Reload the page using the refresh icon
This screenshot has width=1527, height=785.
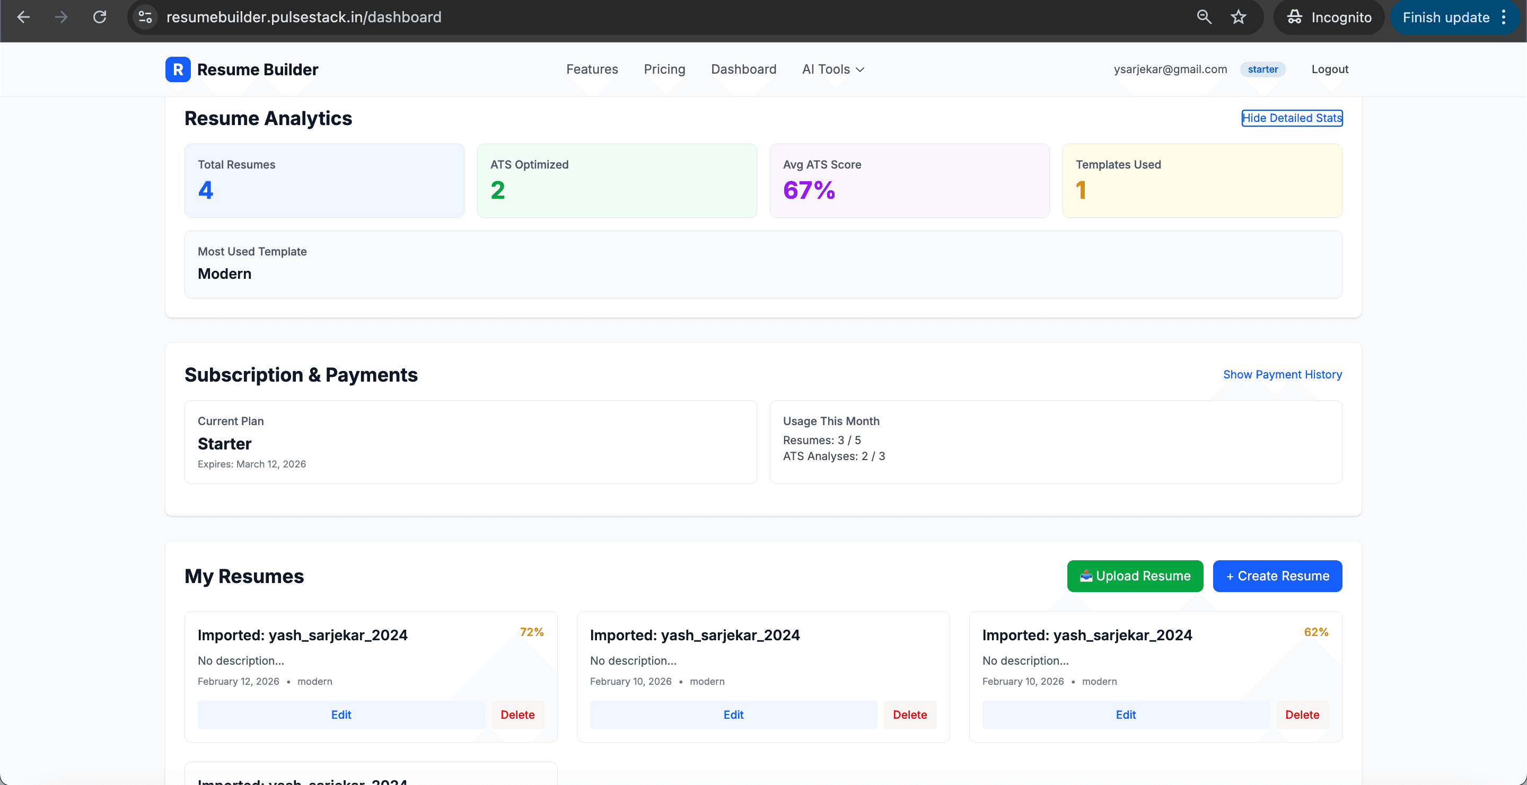pyautogui.click(x=100, y=16)
